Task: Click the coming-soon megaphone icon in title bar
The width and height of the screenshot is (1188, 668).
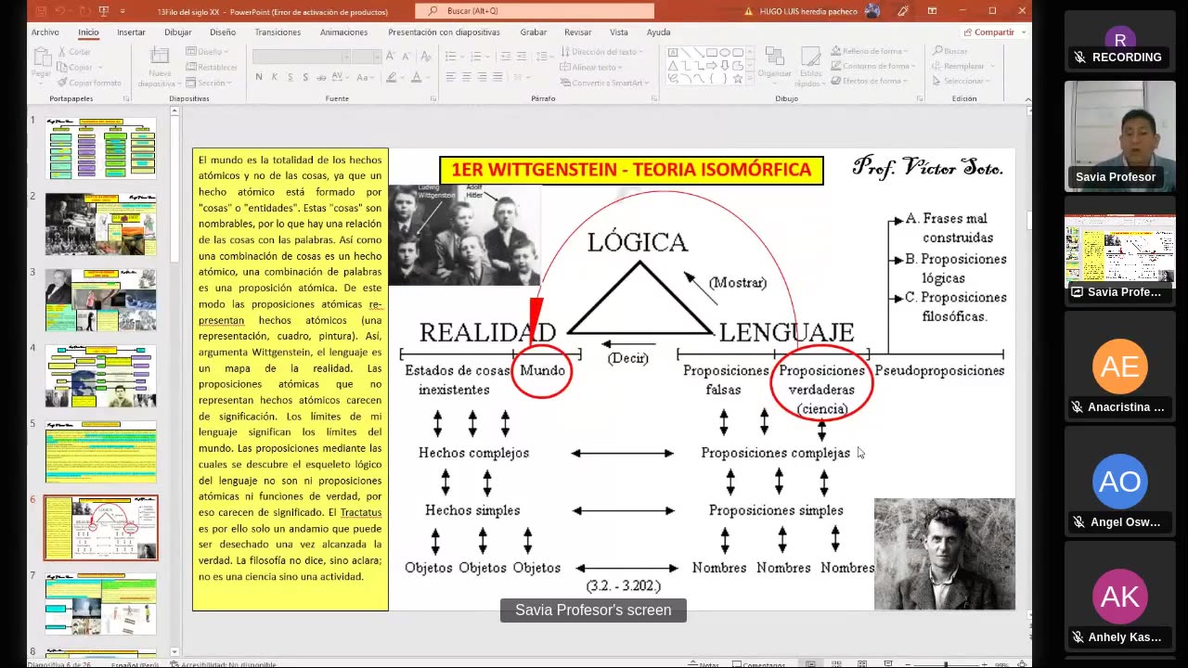Action: click(x=903, y=11)
